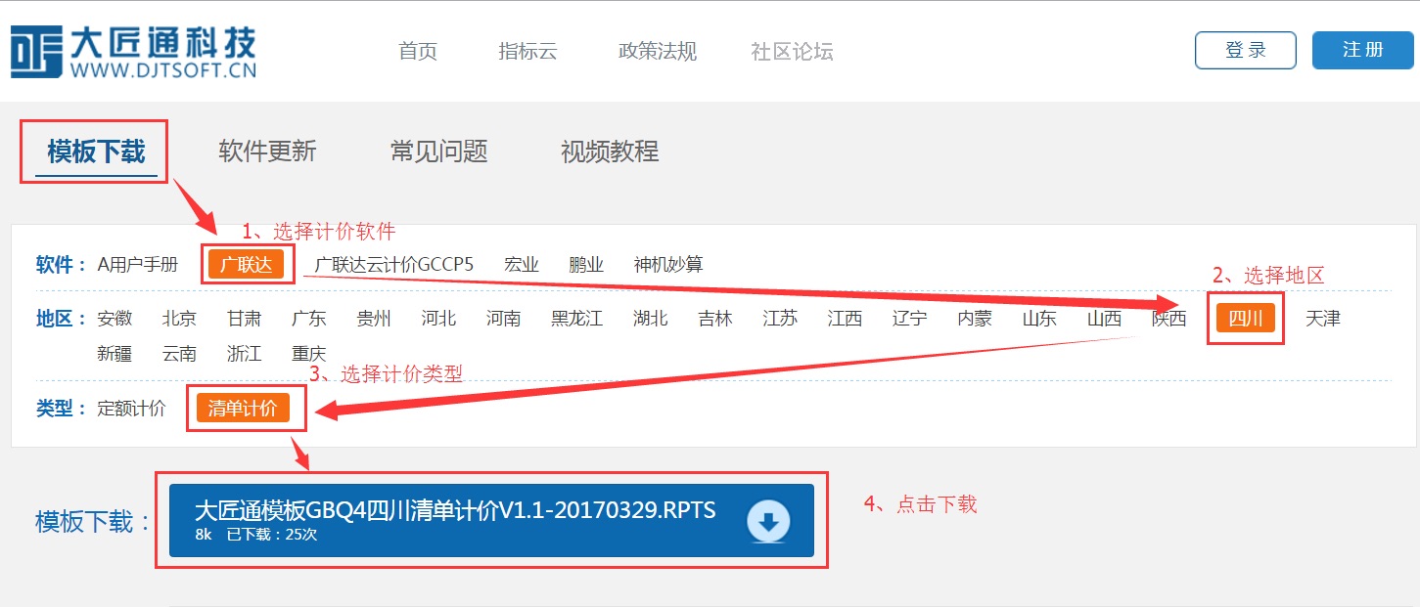Select software option A用户手册
Image resolution: width=1420 pixels, height=607 pixels.
[x=138, y=264]
